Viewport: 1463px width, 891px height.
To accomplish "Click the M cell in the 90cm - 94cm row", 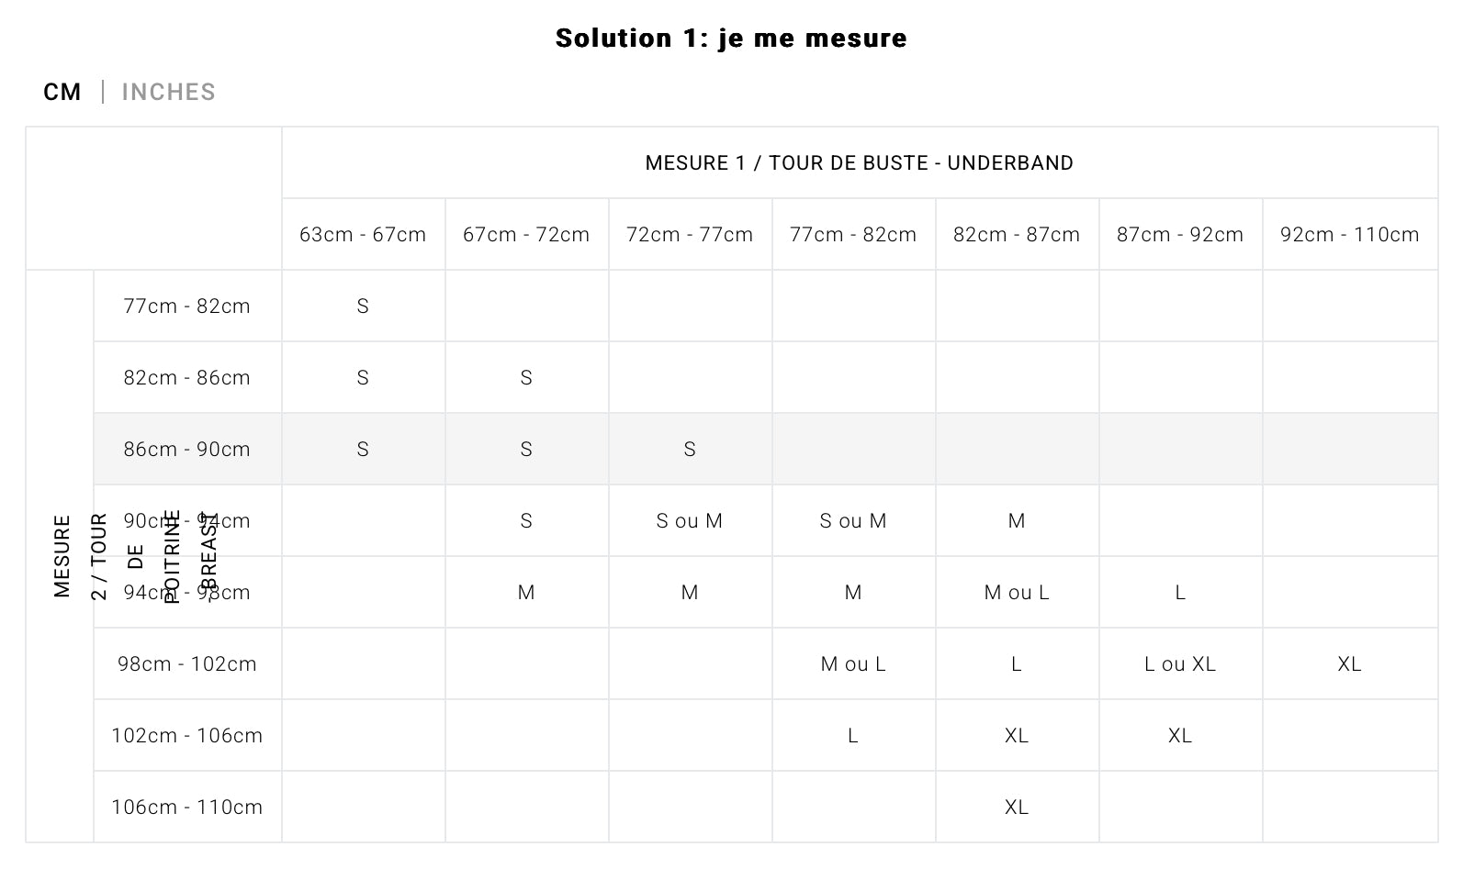I will [x=1016, y=520].
